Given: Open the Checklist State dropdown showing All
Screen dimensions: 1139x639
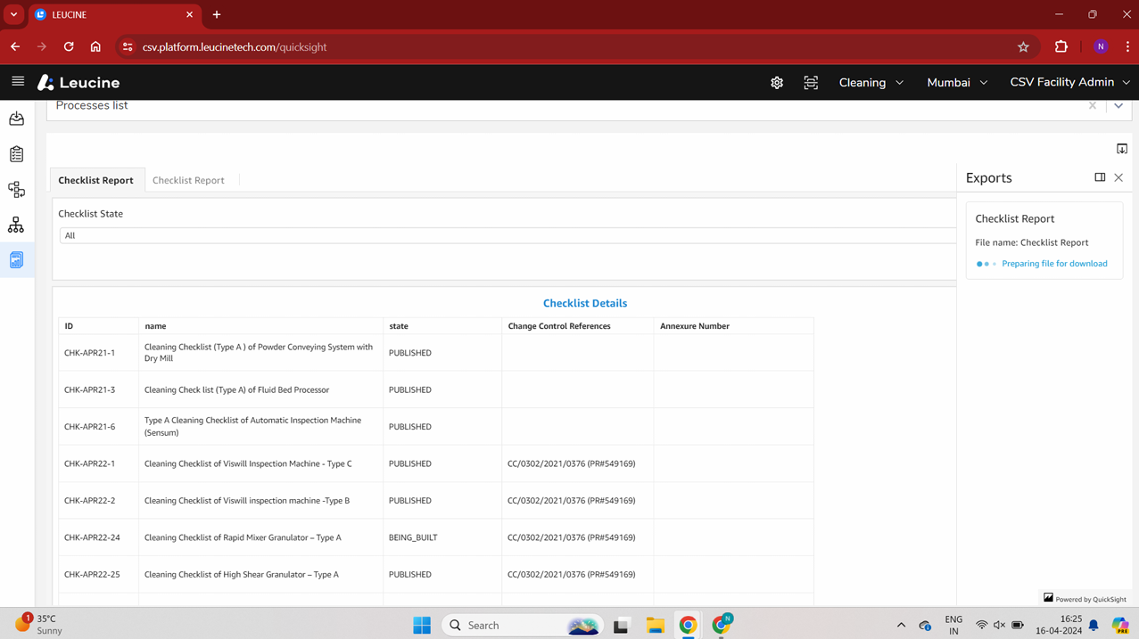Looking at the screenshot, I should tap(508, 235).
